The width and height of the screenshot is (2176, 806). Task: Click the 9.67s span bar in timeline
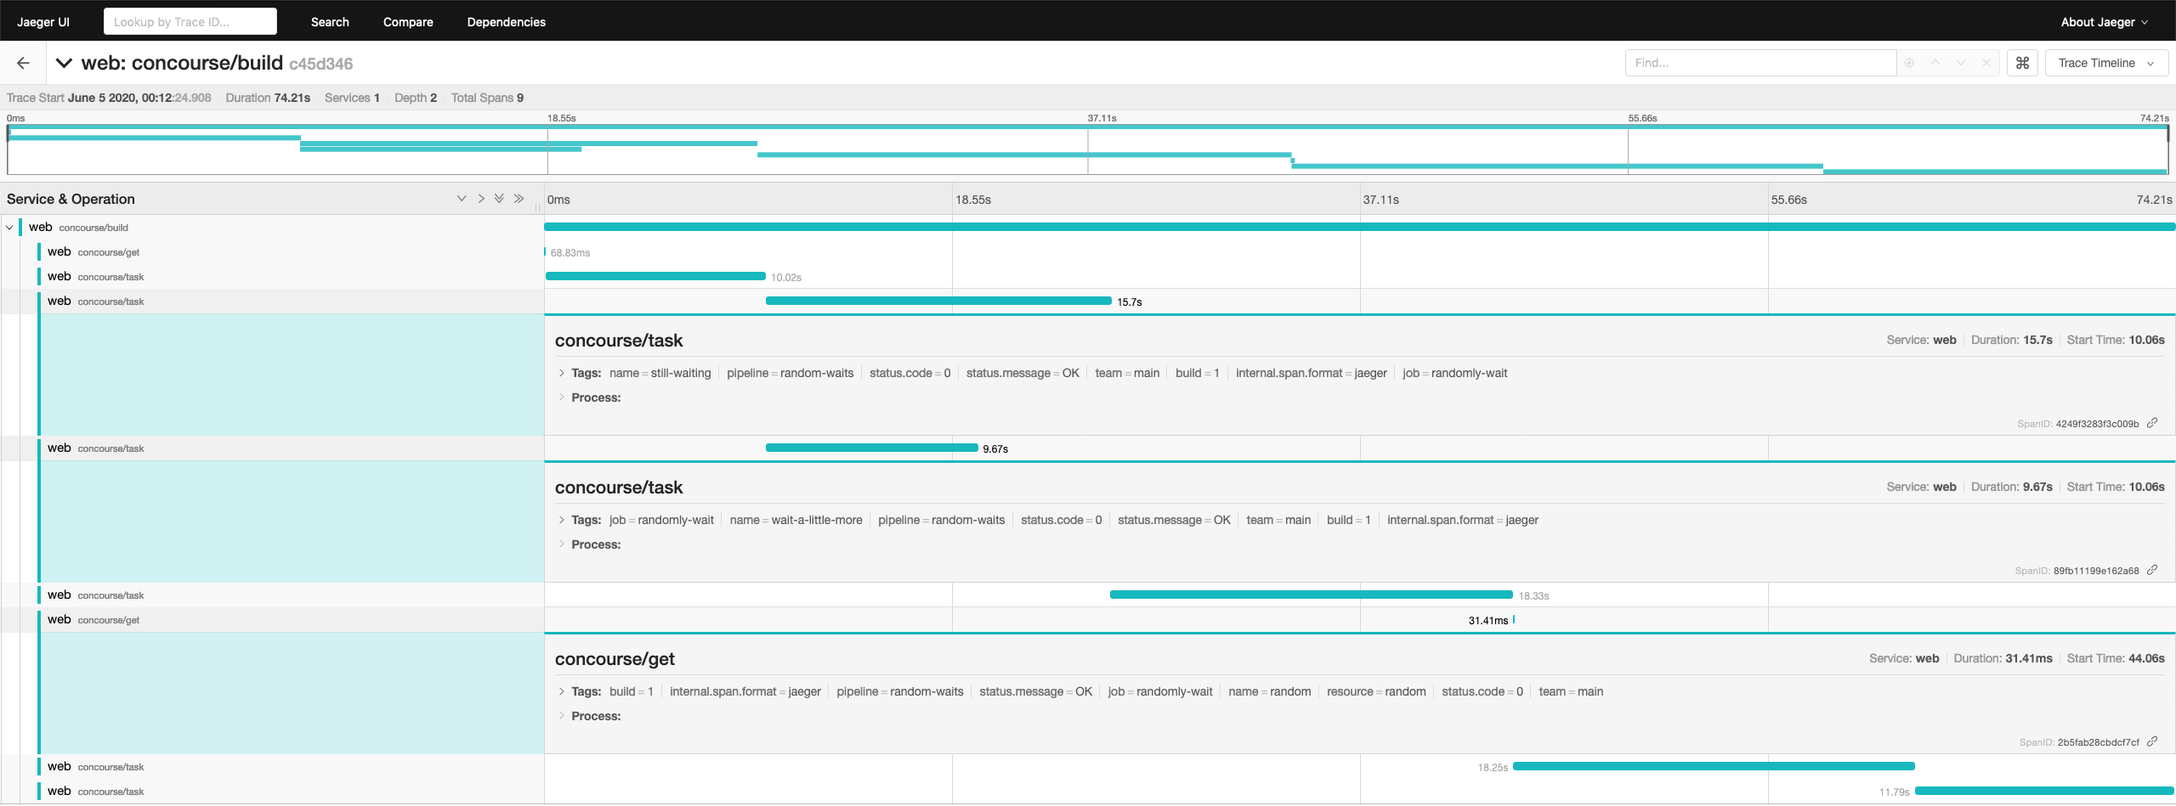pos(871,448)
